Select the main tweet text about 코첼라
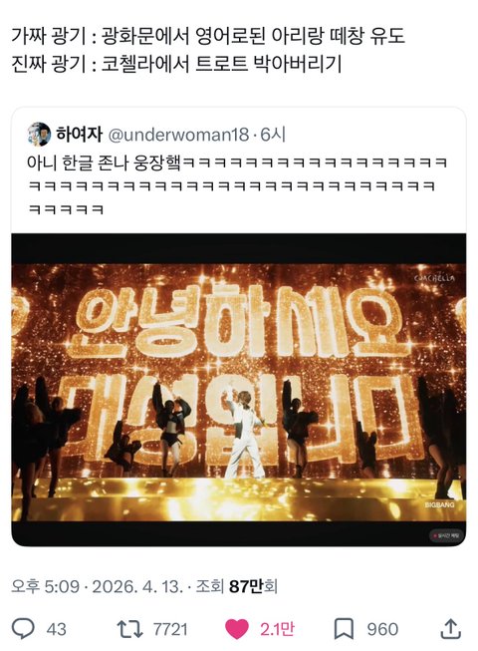Screen dimensions: 478x651 (x=176, y=64)
